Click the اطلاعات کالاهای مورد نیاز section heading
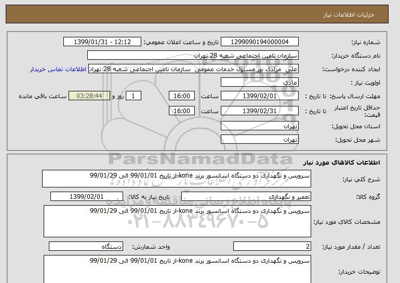This screenshot has height=283, width=400. pyautogui.click(x=342, y=163)
